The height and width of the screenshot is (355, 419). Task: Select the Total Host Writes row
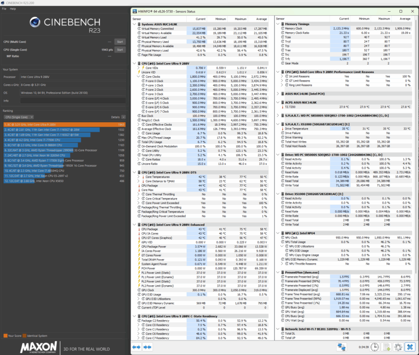point(346,142)
